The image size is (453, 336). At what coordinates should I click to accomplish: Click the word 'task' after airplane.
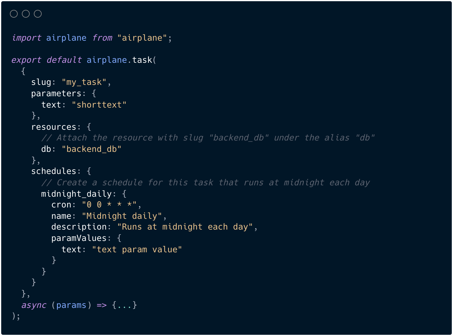[x=142, y=60]
